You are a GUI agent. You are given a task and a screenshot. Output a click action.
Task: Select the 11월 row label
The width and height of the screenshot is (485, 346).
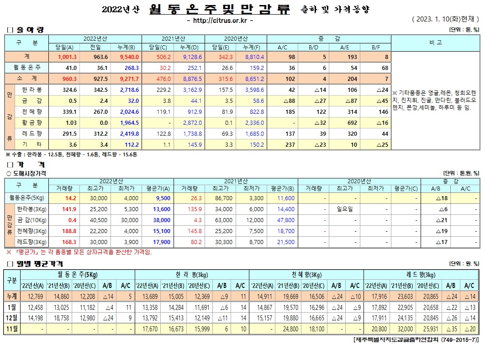11,329
